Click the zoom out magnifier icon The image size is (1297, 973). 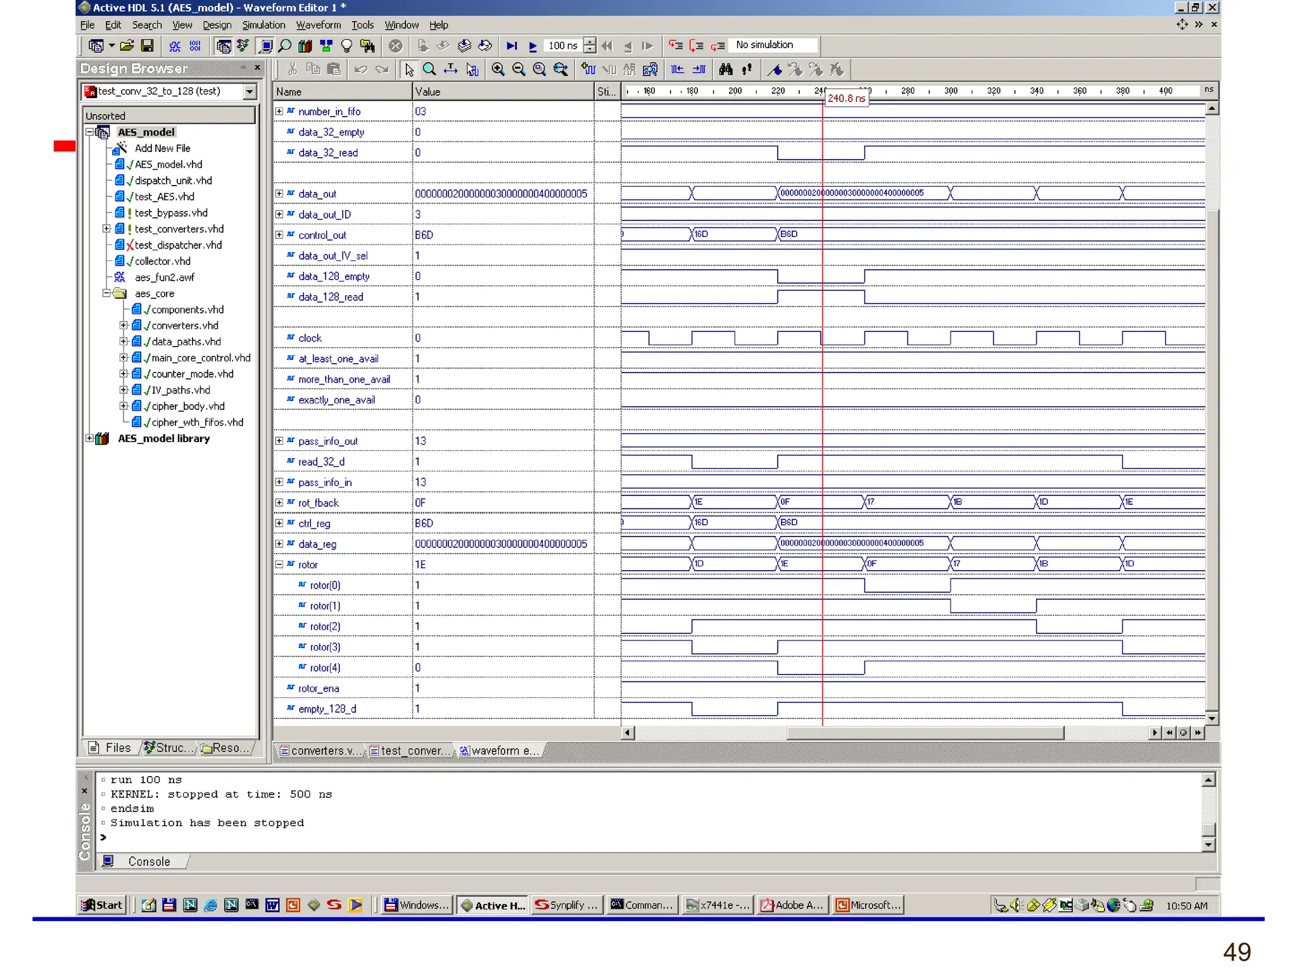pos(519,70)
